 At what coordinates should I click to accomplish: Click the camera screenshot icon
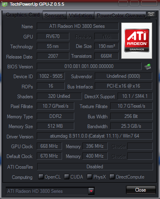click(x=151, y=14)
